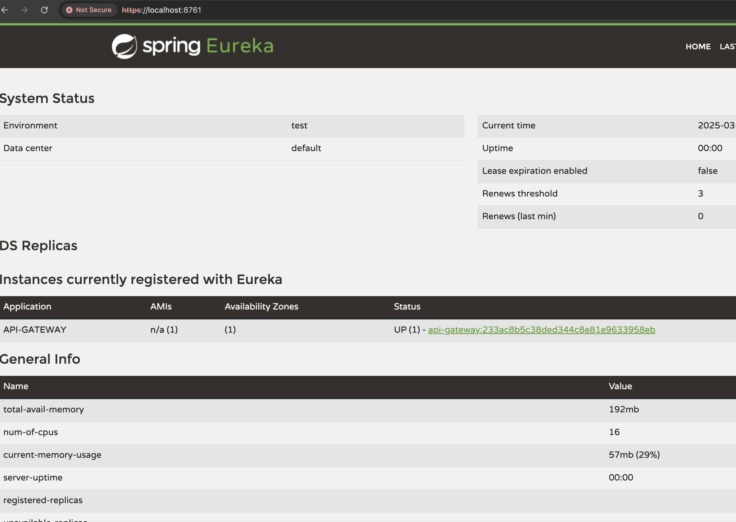The height and width of the screenshot is (522, 736).
Task: Click the Status column header
Action: 407,307
